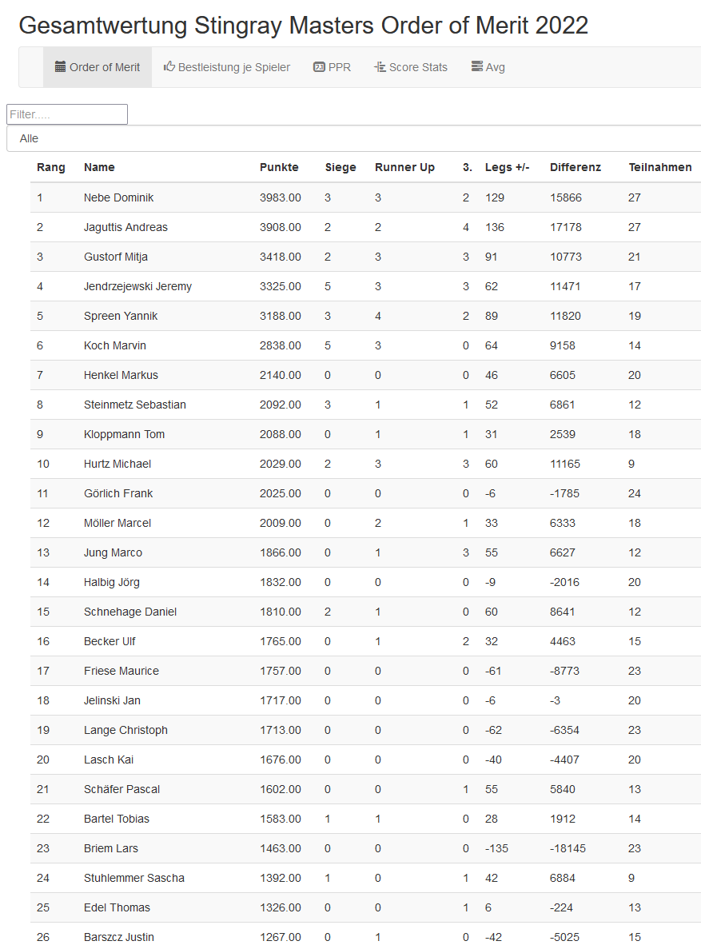Select player Jendrzejewski Jeremy

137,286
